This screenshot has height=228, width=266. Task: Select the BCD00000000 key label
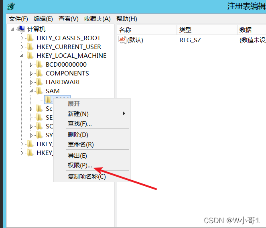[x=66, y=64]
